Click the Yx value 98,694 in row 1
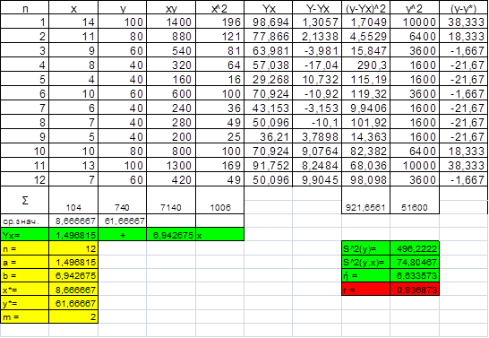This screenshot has width=489, height=338. tap(269, 22)
